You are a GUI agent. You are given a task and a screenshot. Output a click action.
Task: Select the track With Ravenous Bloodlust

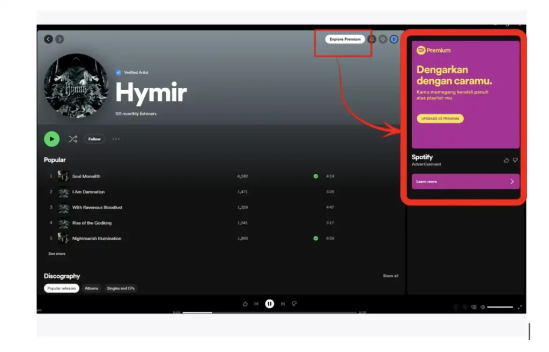pyautogui.click(x=97, y=208)
